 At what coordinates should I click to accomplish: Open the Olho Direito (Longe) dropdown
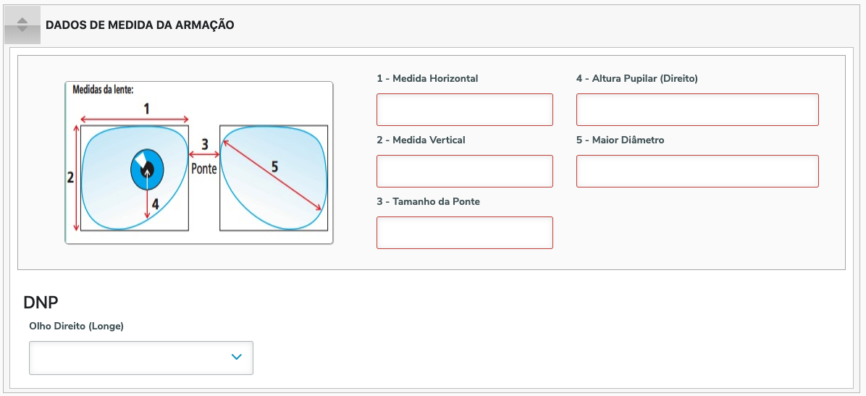click(140, 358)
